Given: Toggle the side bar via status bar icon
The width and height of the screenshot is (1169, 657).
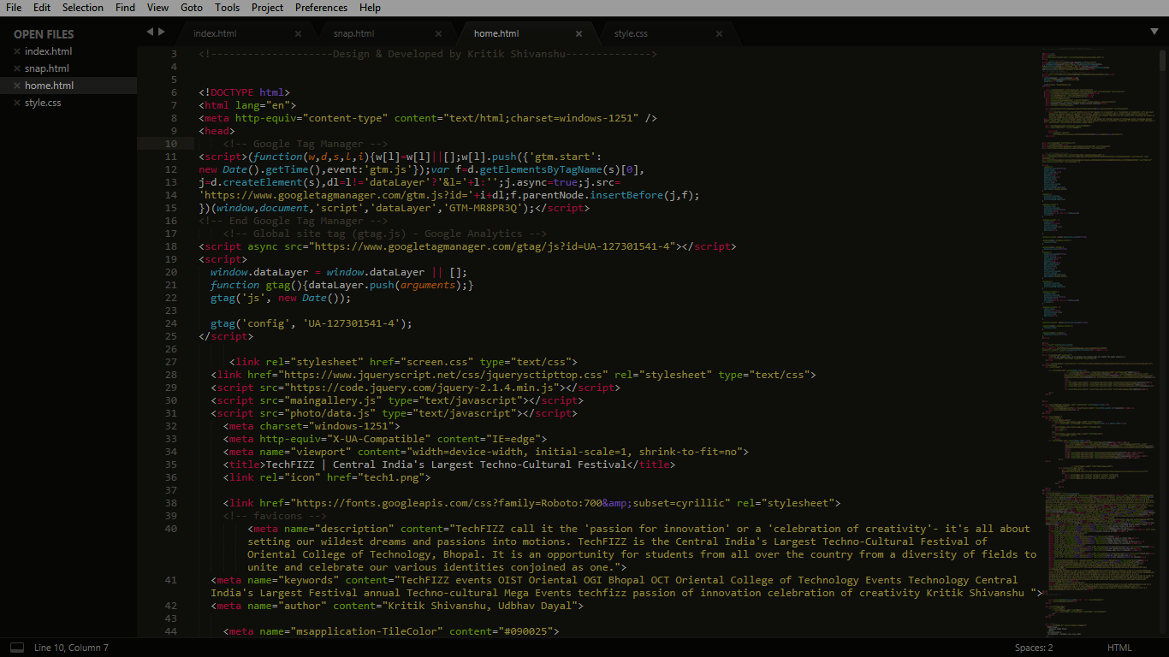Looking at the screenshot, I should coord(16,648).
